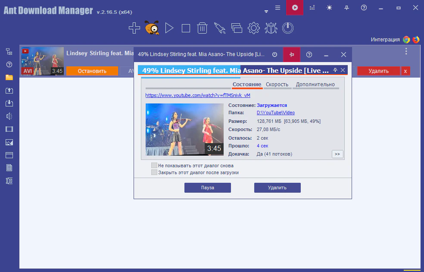
Task: Switch to the Скорость tab
Action: [277, 84]
